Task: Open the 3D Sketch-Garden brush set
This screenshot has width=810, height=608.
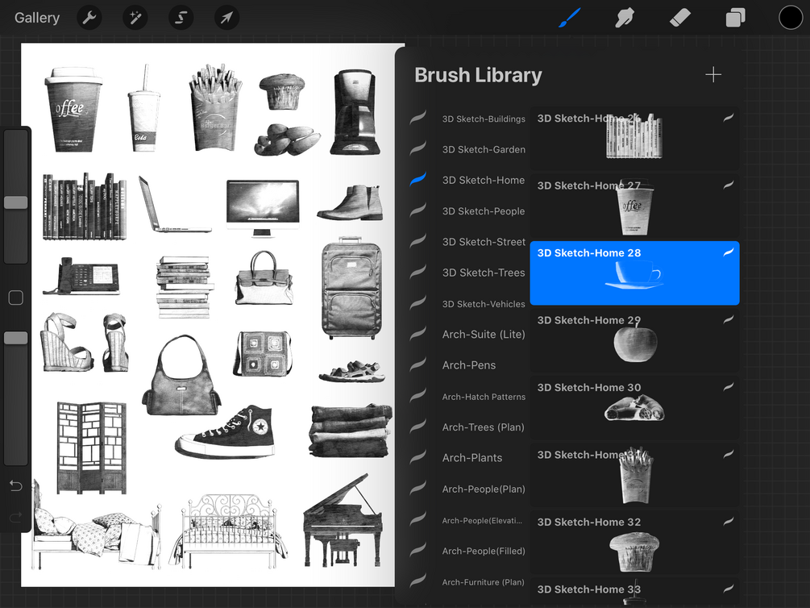Action: click(x=484, y=149)
